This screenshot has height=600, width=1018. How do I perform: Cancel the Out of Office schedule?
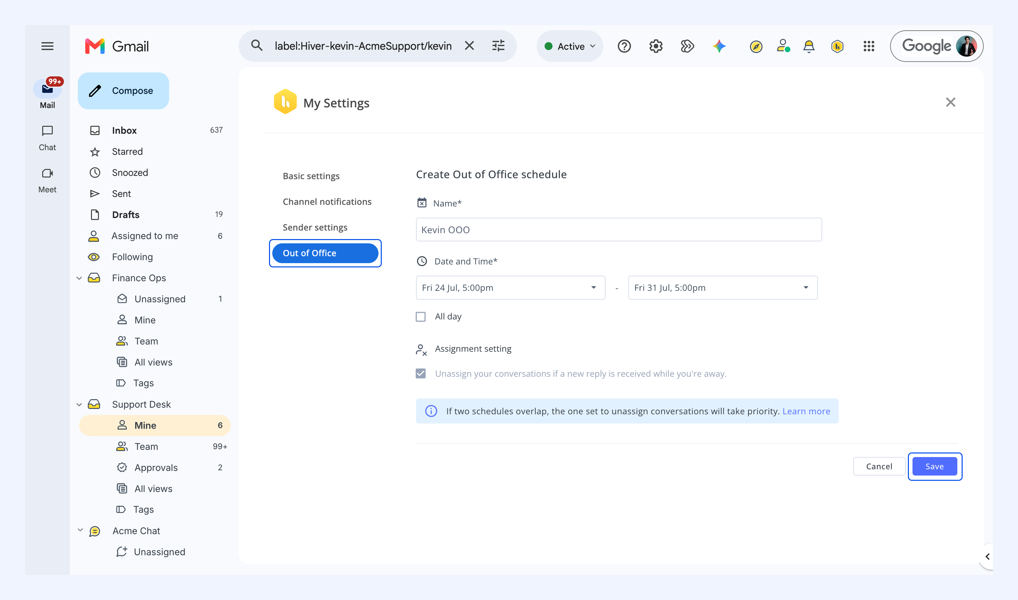pos(879,467)
